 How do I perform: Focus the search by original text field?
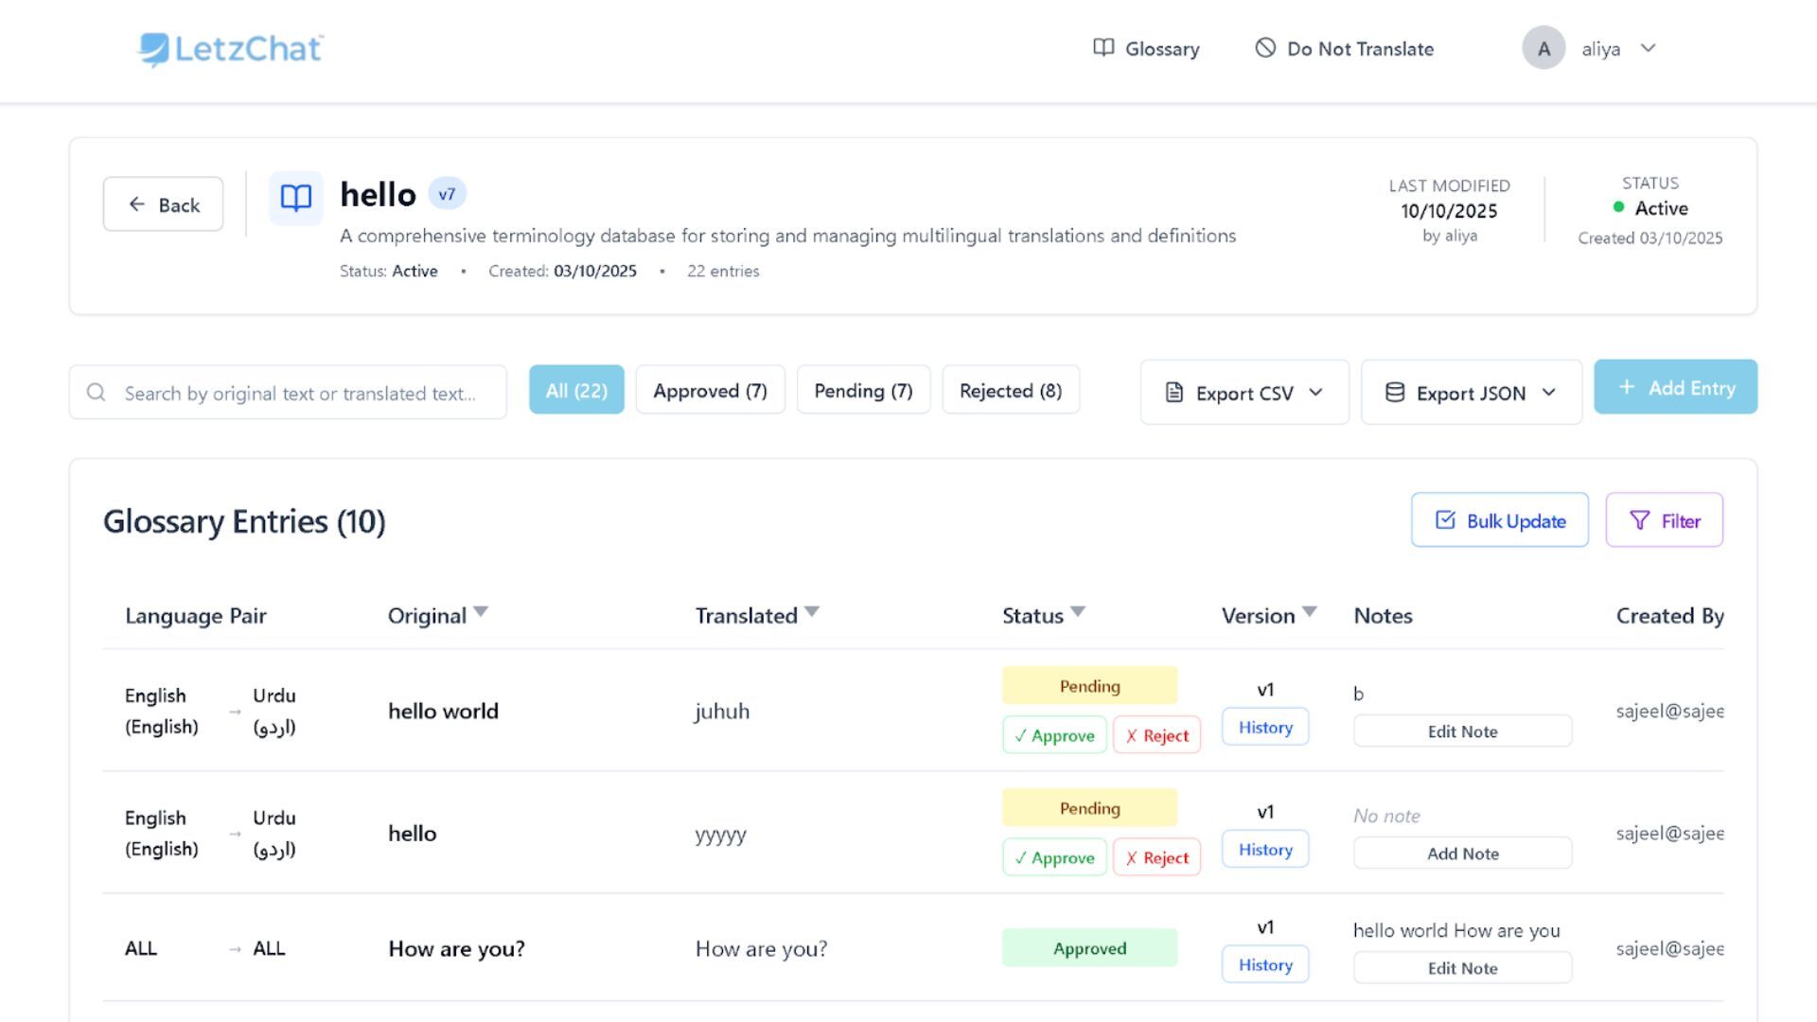tap(300, 394)
